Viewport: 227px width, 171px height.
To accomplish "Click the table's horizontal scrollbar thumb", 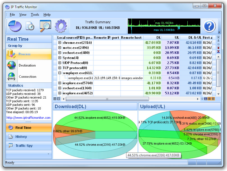I will [107, 99].
